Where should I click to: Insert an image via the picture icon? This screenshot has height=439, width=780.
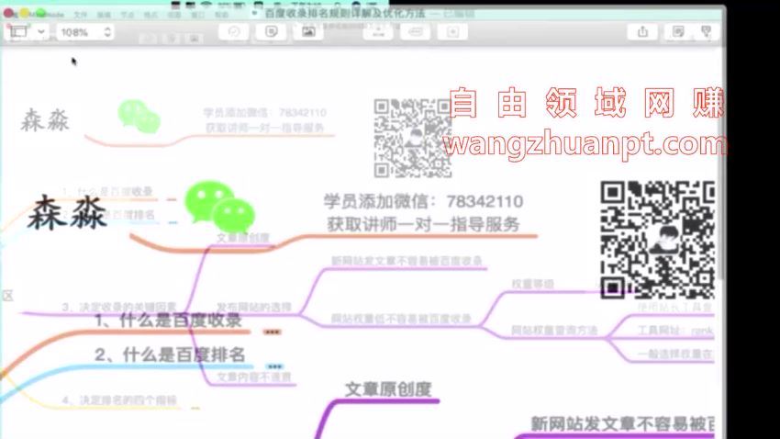coord(308,32)
